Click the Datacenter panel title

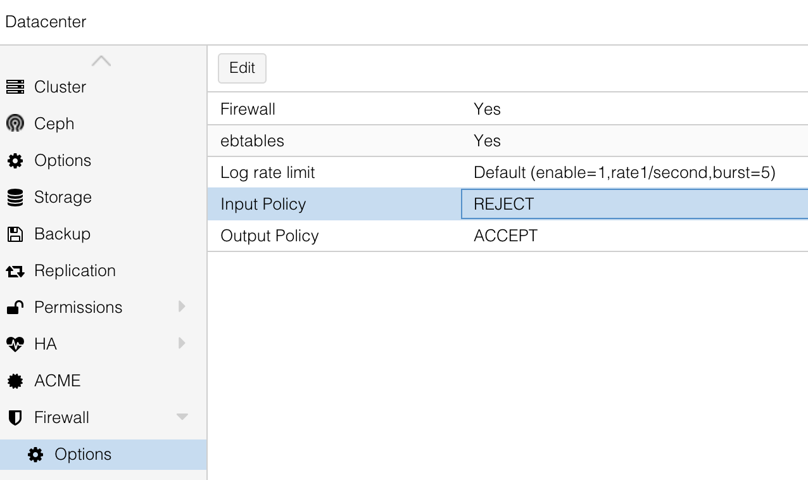coord(46,22)
